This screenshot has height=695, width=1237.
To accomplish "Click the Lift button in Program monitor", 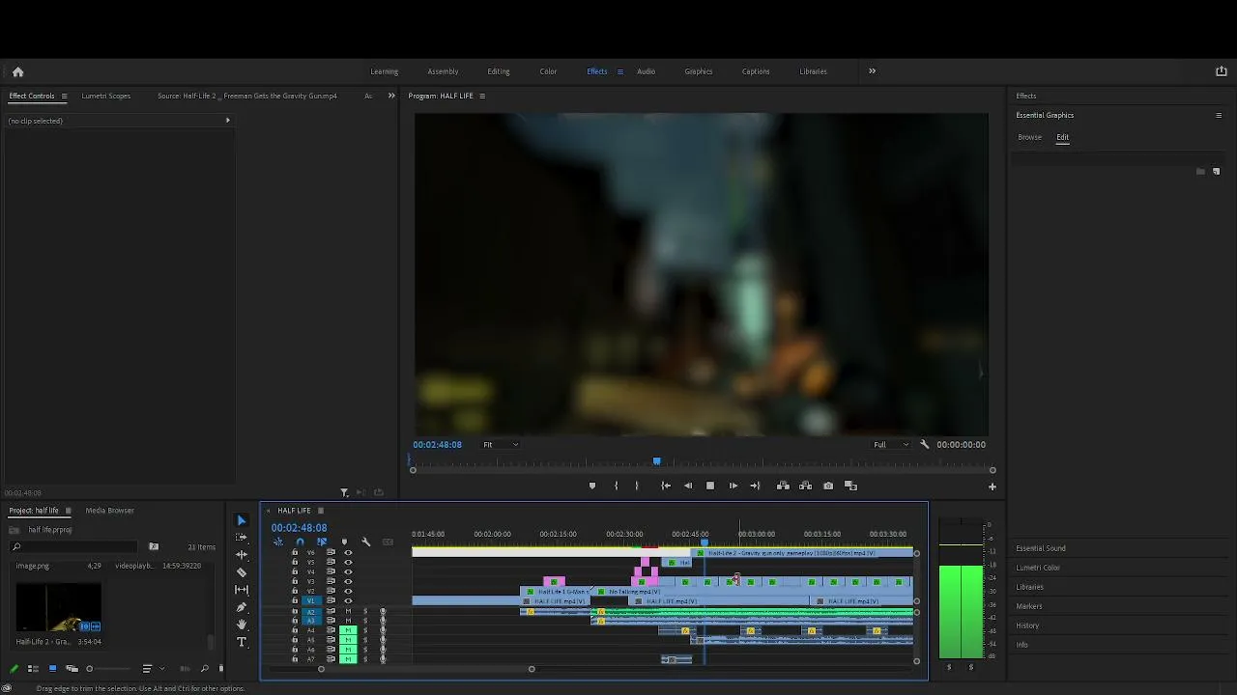I will pos(783,486).
